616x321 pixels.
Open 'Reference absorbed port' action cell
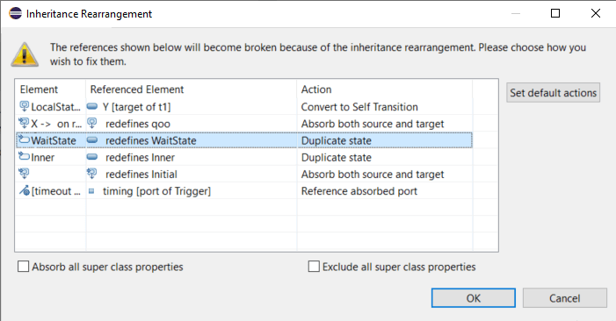coord(385,191)
